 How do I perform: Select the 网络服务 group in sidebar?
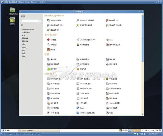(x=25, y=38)
